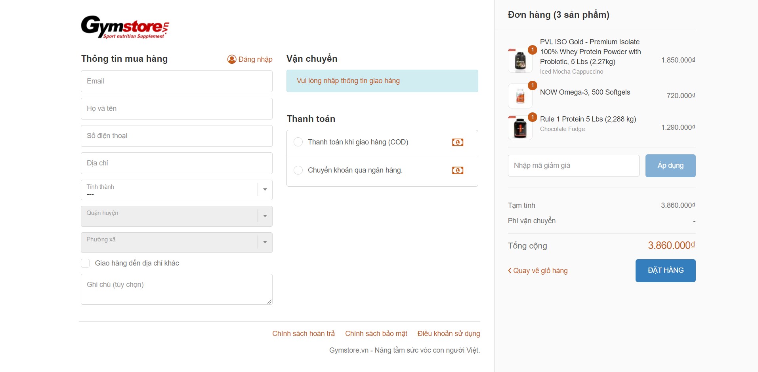Click the user account icon beside Đăng nhập
This screenshot has height=372, width=758.
click(232, 59)
